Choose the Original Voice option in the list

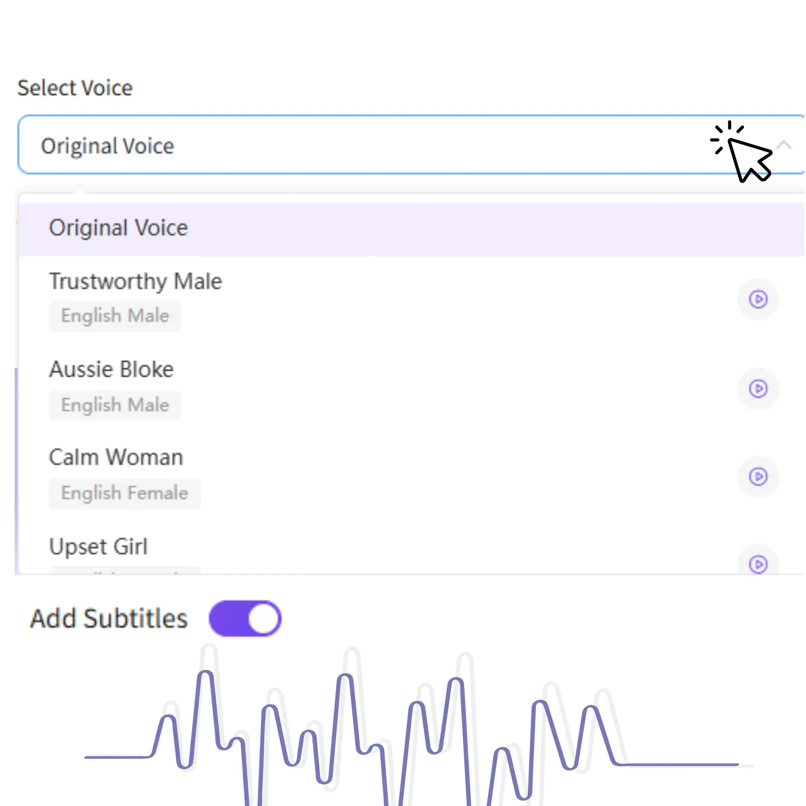click(x=118, y=229)
